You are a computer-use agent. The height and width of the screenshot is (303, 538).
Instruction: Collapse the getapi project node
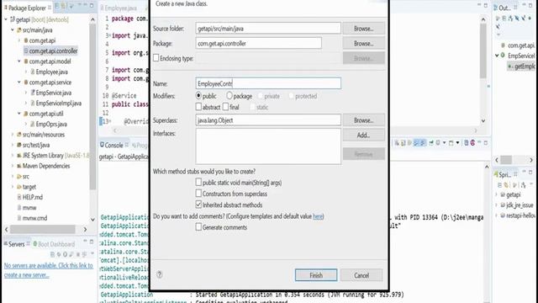tap(6, 19)
